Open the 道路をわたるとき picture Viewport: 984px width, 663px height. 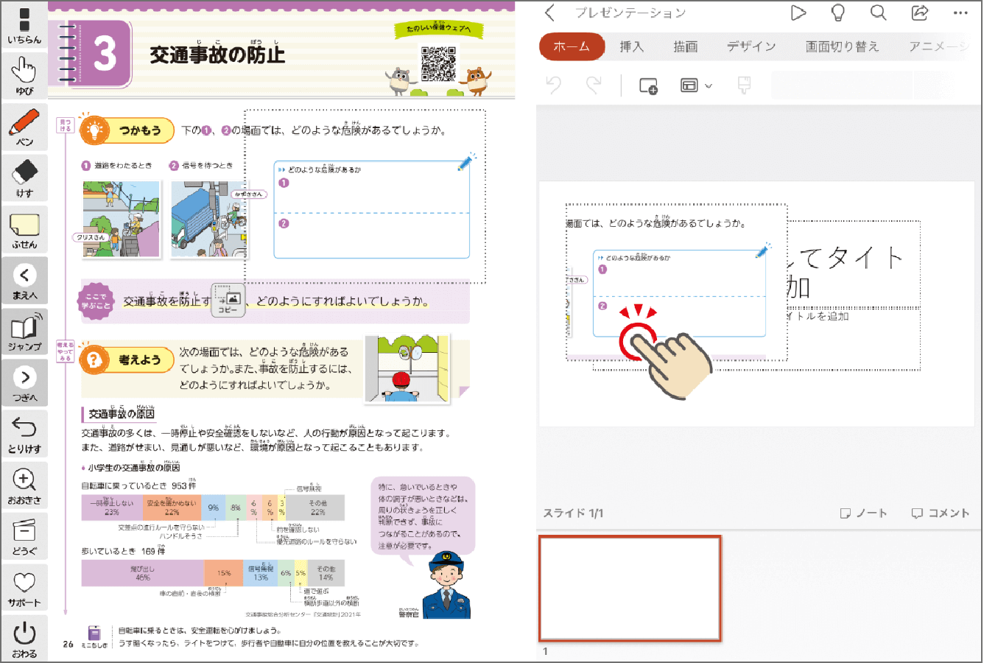pyautogui.click(x=122, y=219)
